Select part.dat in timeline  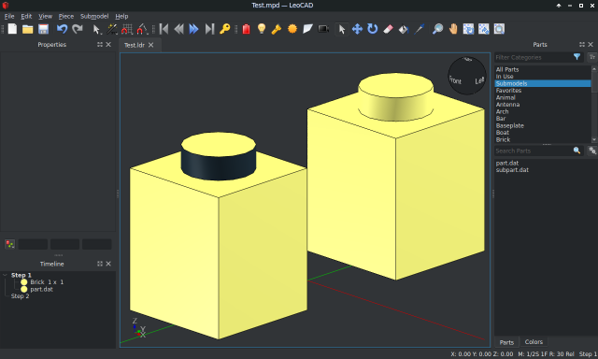(x=41, y=289)
